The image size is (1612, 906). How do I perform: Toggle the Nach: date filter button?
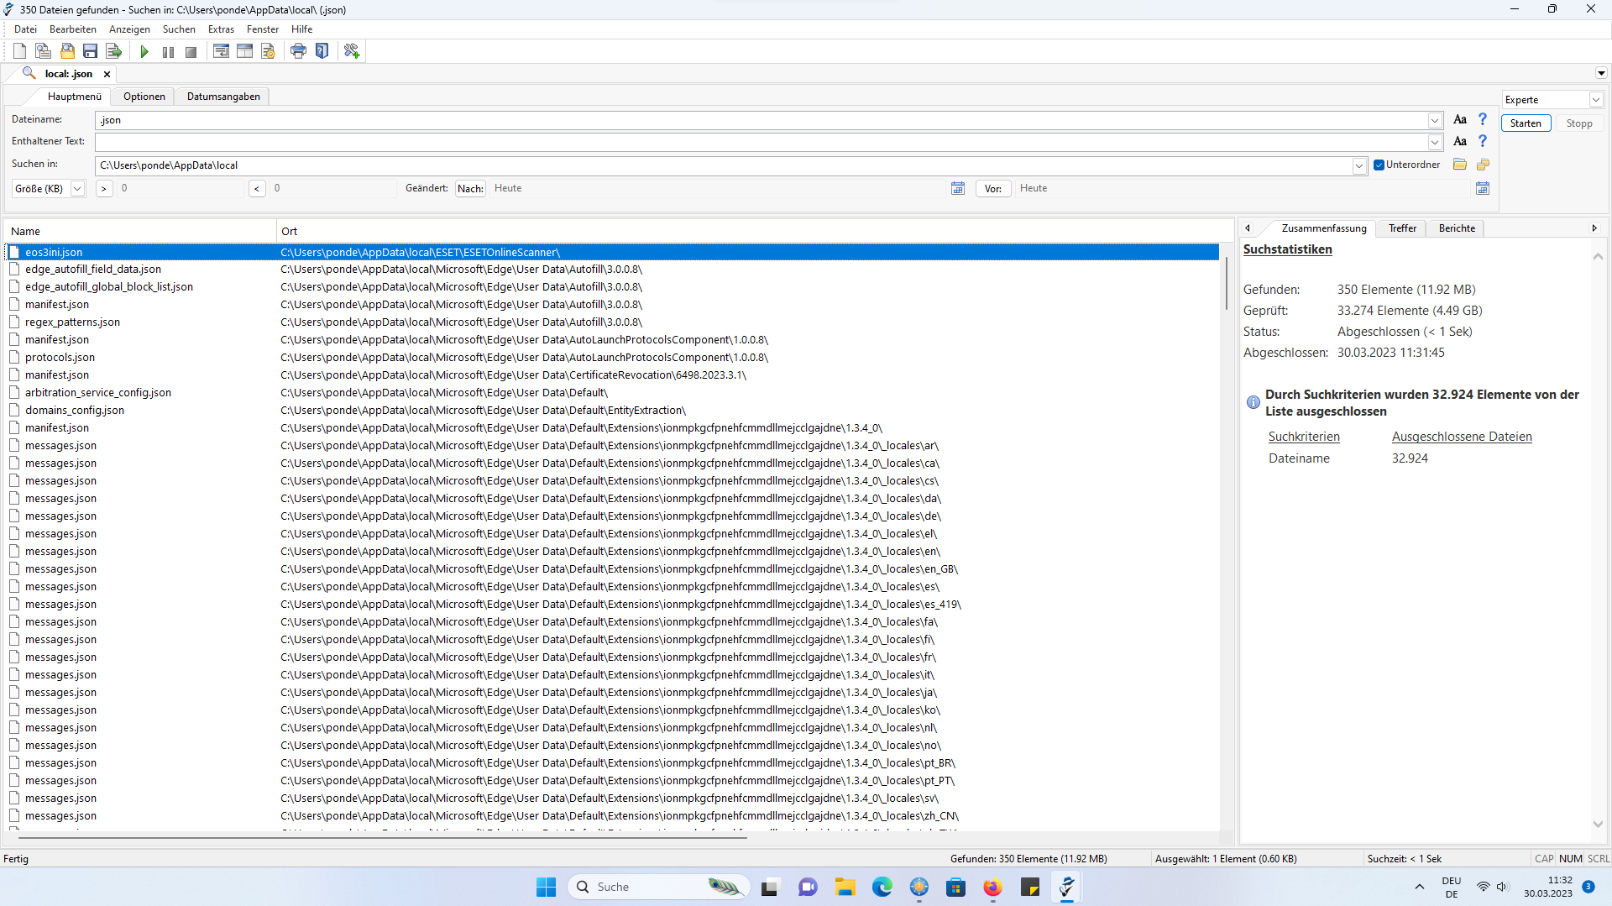pyautogui.click(x=470, y=189)
